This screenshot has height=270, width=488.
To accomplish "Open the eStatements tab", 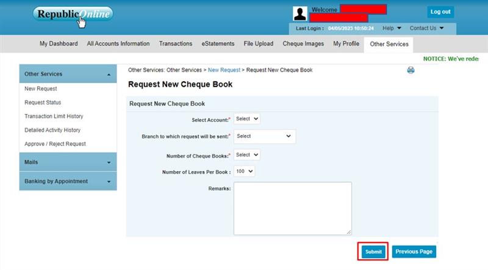I will click(x=214, y=44).
